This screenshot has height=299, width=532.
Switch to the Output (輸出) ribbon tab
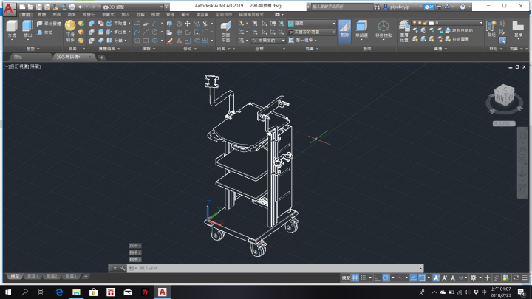(x=185, y=15)
